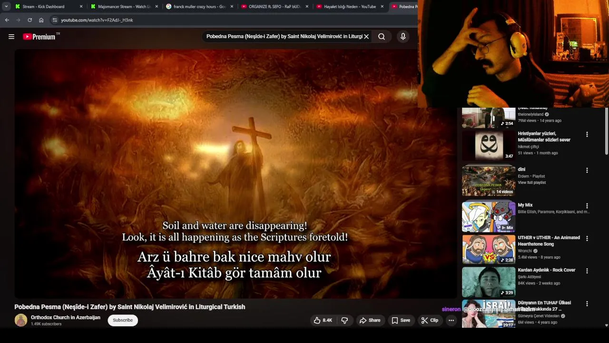Open Hristiyanlar yüzleri, Müslümanlar sözleri sever title
609x343 pixels.
click(x=544, y=137)
